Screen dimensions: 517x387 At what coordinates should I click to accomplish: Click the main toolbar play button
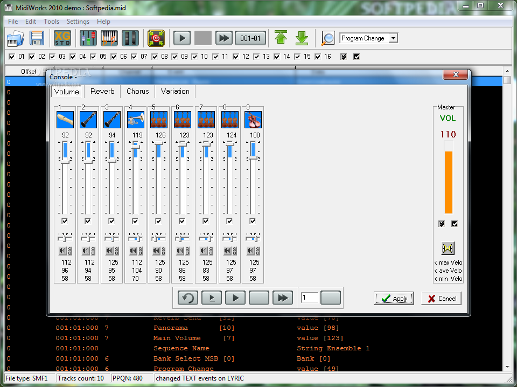click(x=182, y=38)
